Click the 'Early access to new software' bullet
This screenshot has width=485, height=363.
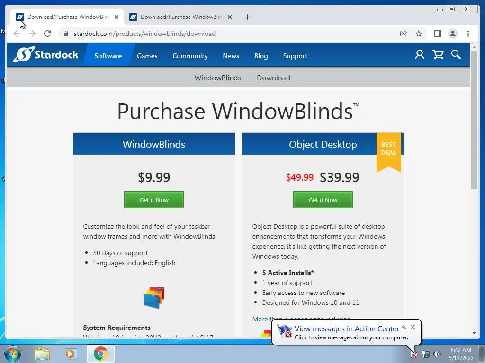pos(304,293)
